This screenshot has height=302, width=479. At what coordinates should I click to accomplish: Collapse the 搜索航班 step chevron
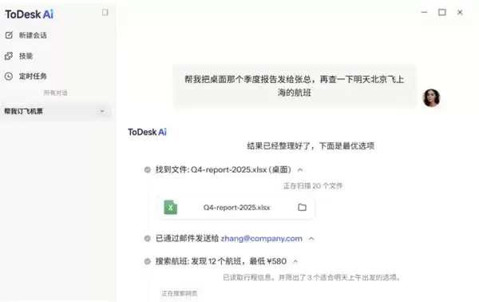click(x=295, y=261)
